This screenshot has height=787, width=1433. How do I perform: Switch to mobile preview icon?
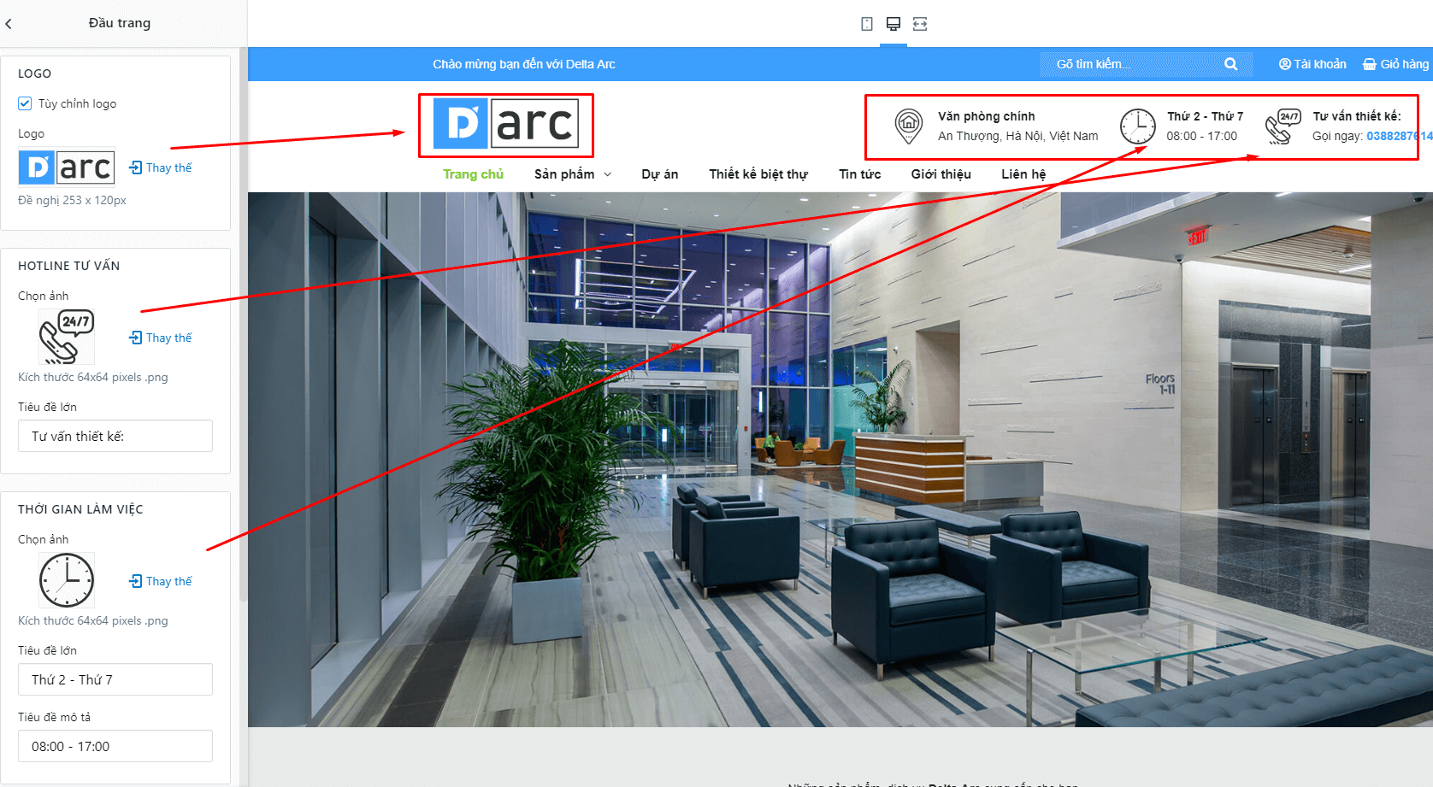[867, 24]
